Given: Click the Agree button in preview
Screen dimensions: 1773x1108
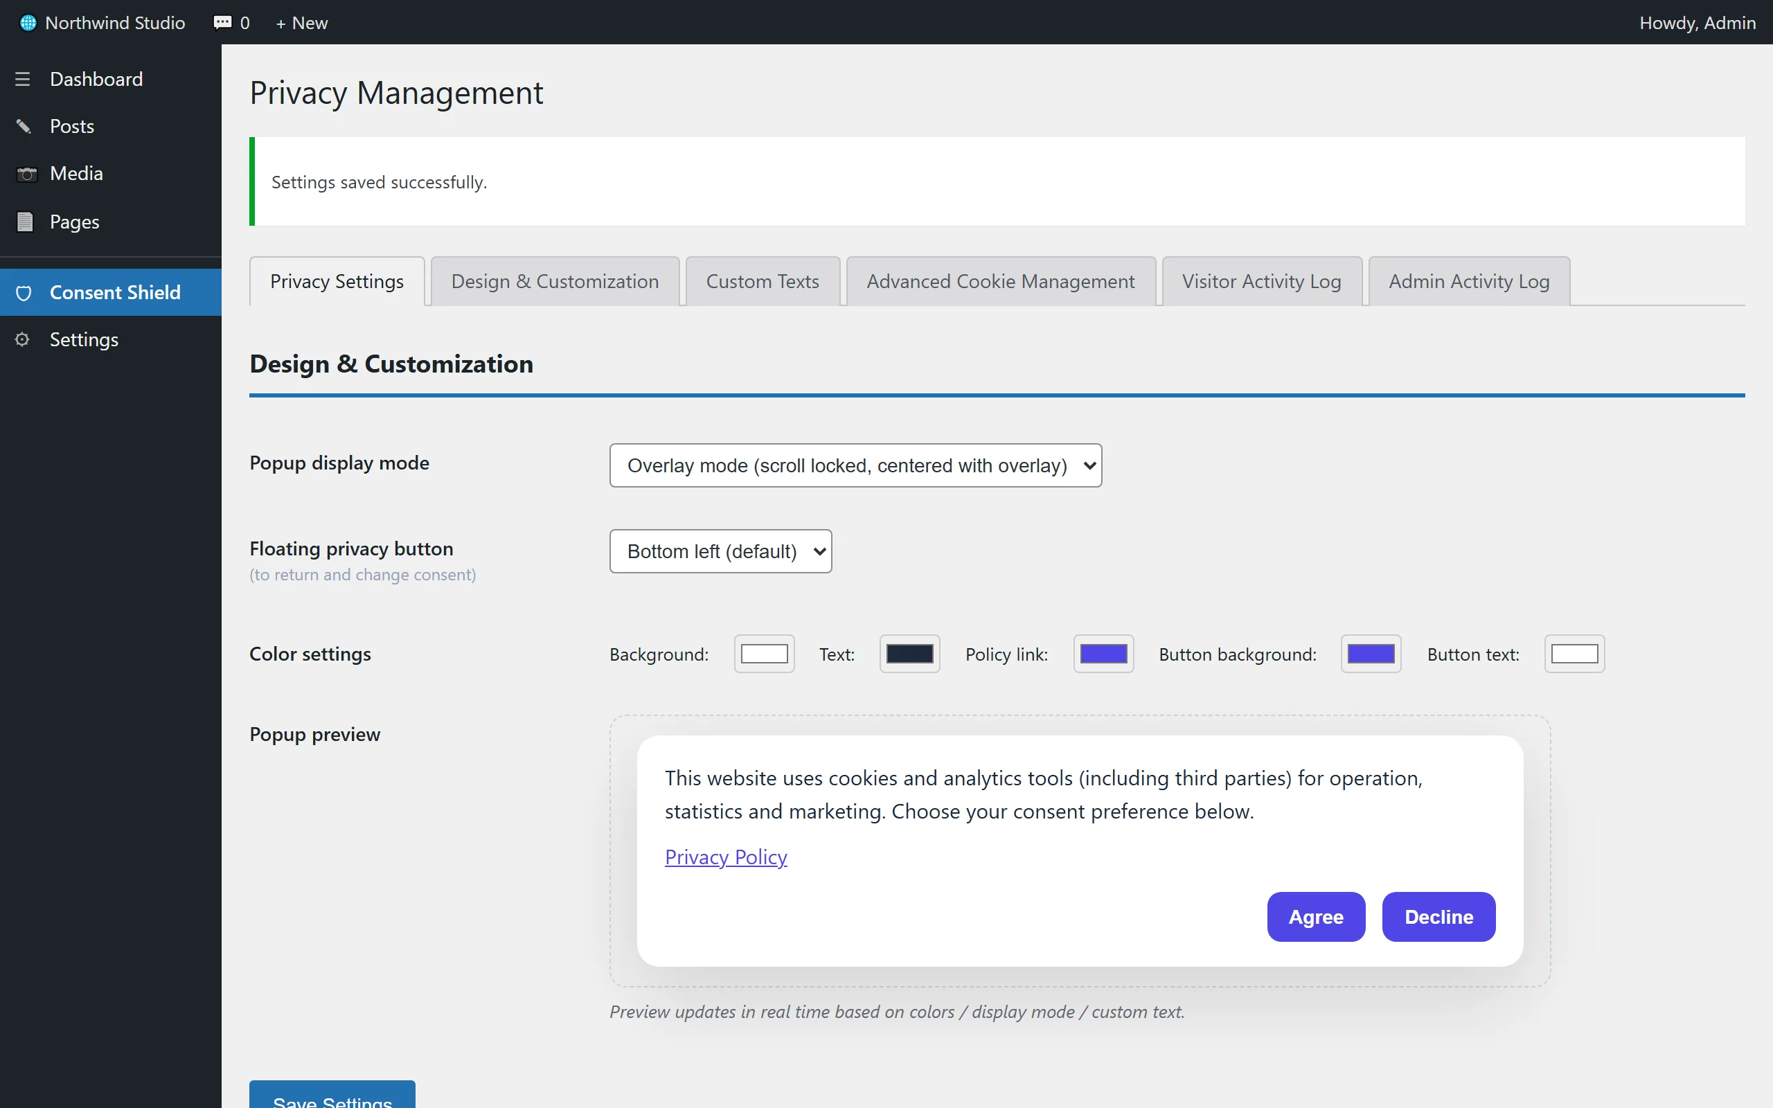Looking at the screenshot, I should tap(1316, 917).
